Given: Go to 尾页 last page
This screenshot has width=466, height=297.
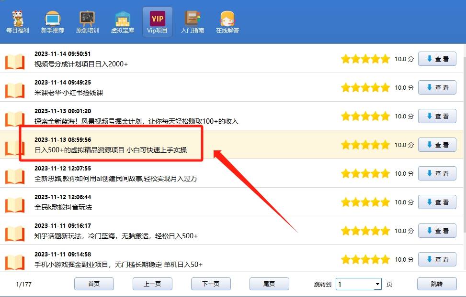Looking at the screenshot, I should click(x=269, y=284).
